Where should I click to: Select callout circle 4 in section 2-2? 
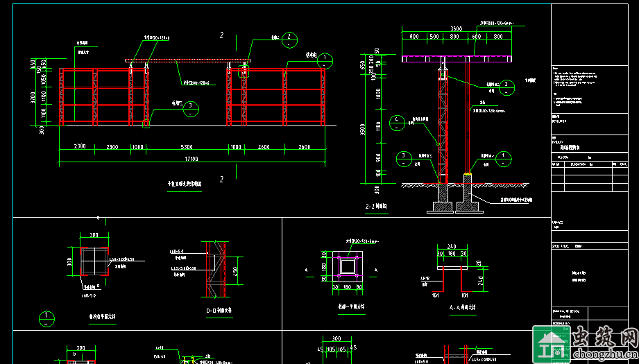click(396, 122)
